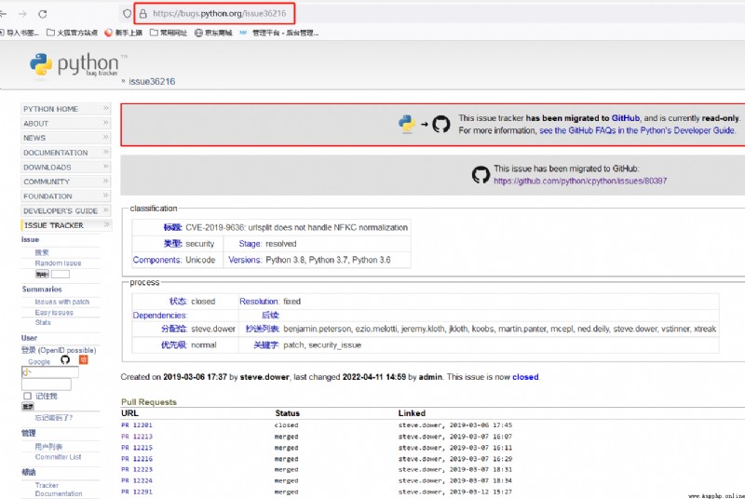
Task: Expand the PYTHON HOME menu chevron
Action: (106, 108)
